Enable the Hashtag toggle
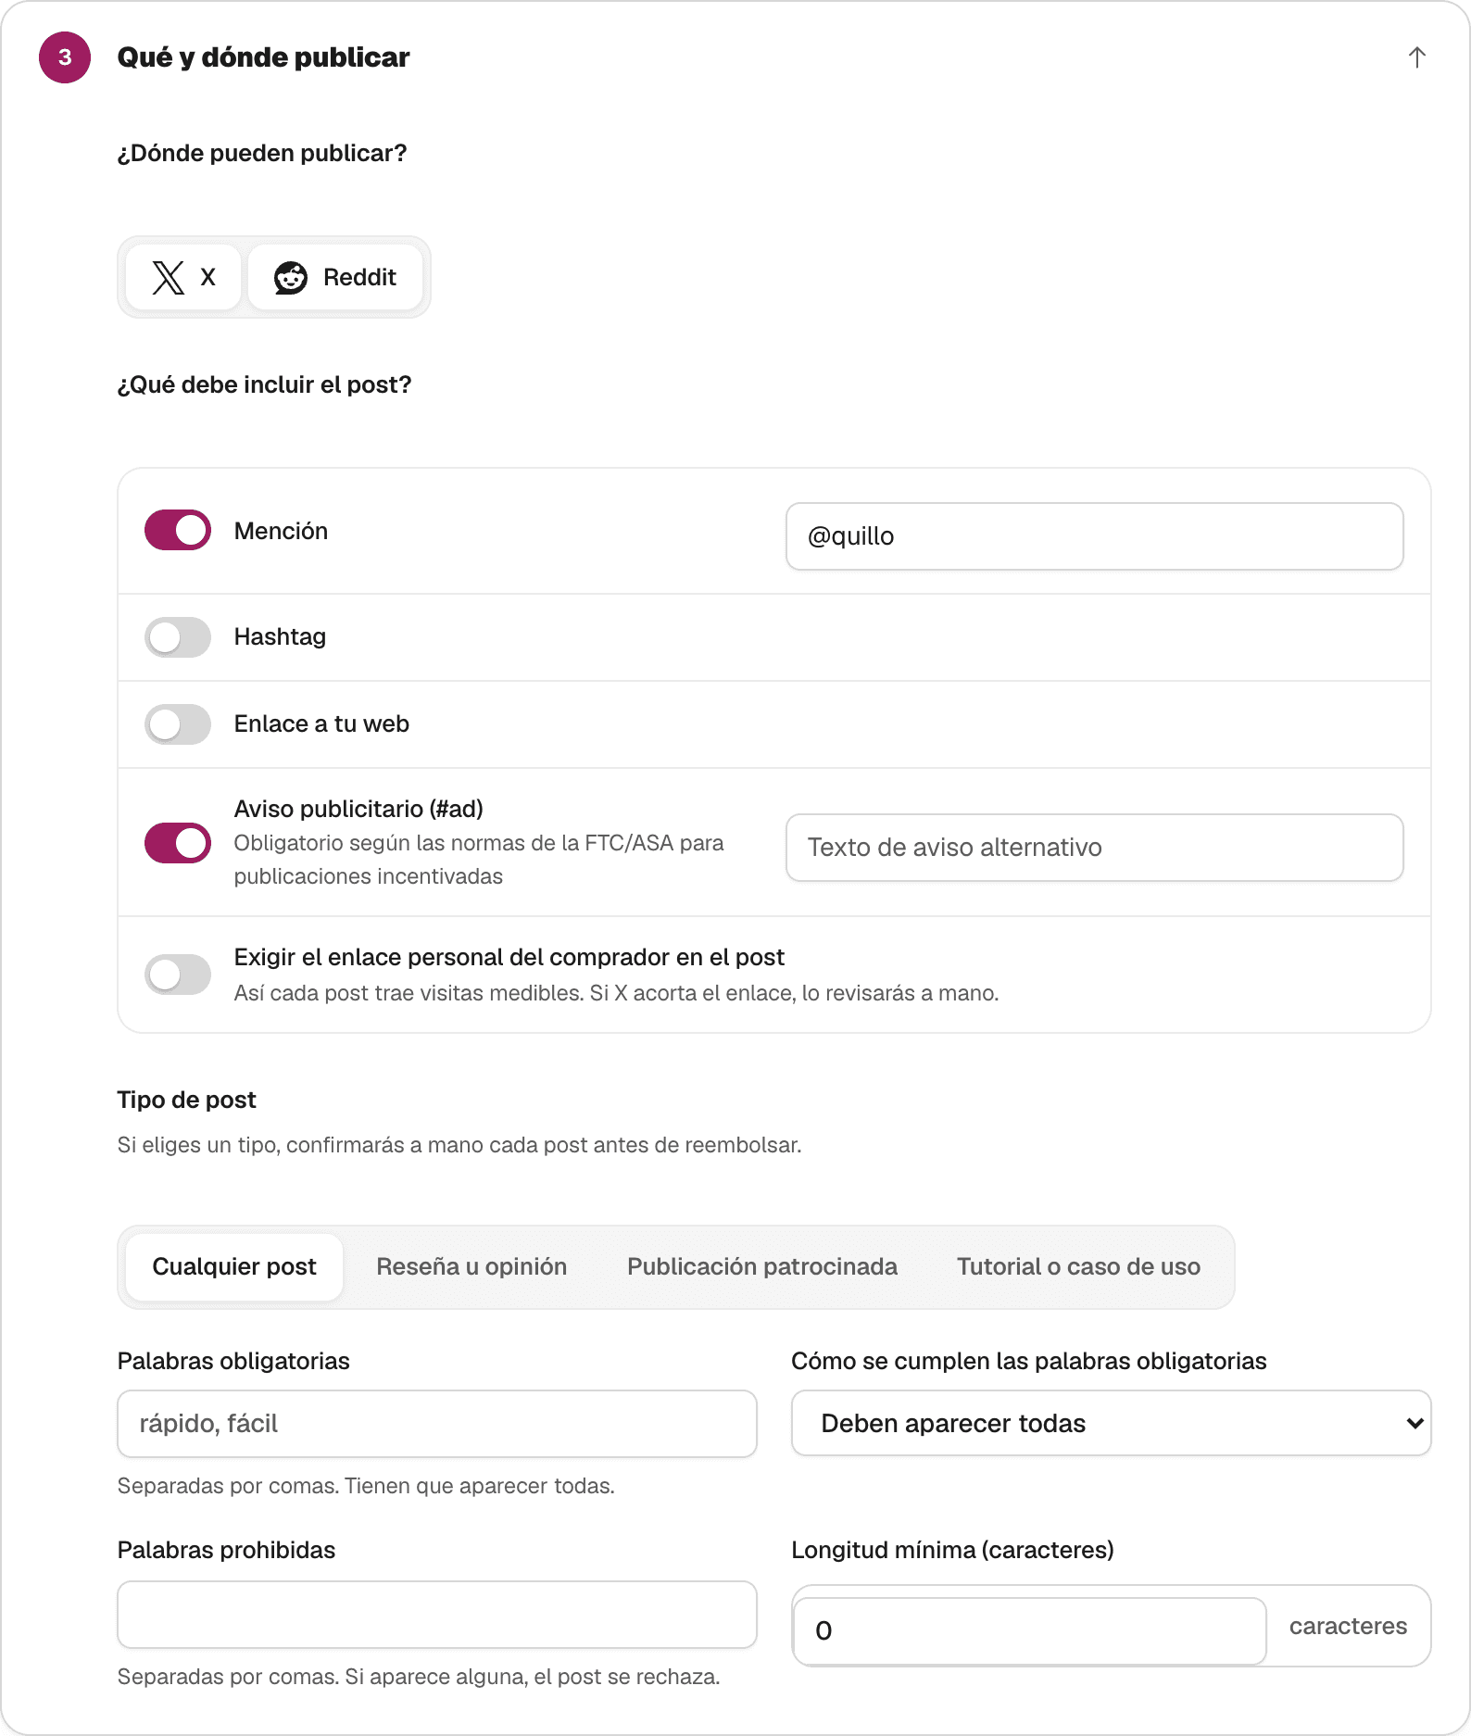Viewport: 1471px width, 1736px height. (178, 637)
